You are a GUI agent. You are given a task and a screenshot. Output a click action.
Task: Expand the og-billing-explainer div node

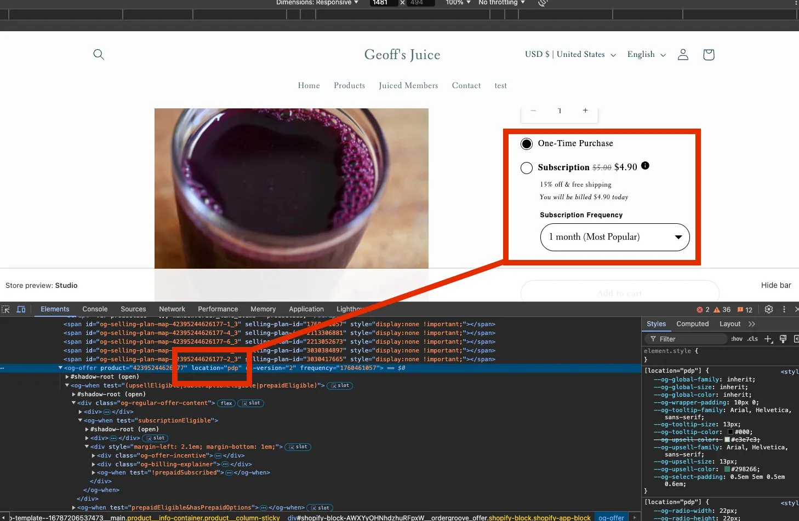(94, 464)
